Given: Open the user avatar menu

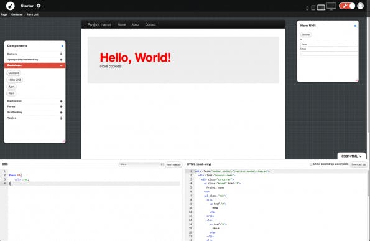Looking at the screenshot, I should 360,6.
